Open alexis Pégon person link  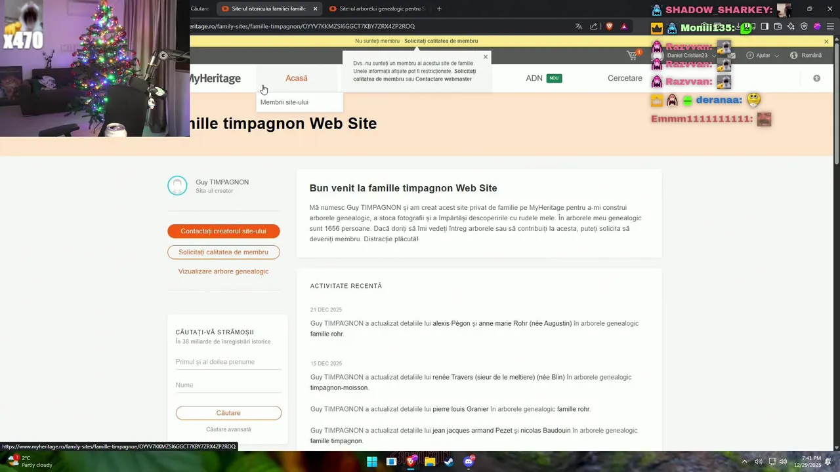point(451,323)
